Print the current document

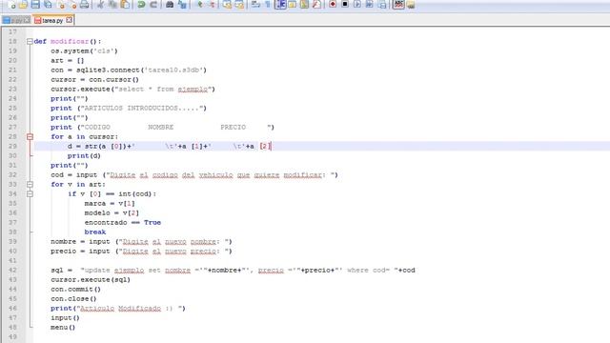pyautogui.click(x=85, y=5)
